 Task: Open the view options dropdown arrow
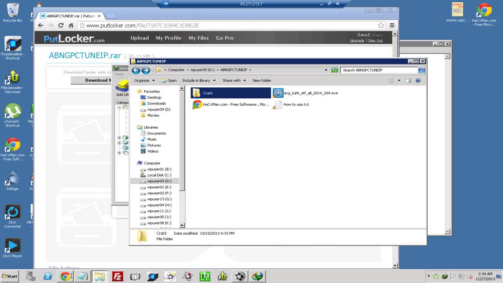399,80
